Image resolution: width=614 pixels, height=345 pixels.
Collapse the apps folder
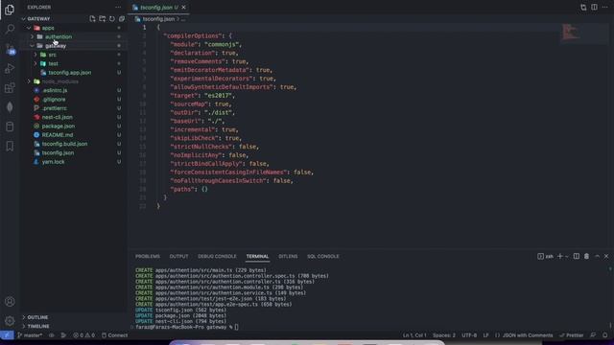point(48,28)
